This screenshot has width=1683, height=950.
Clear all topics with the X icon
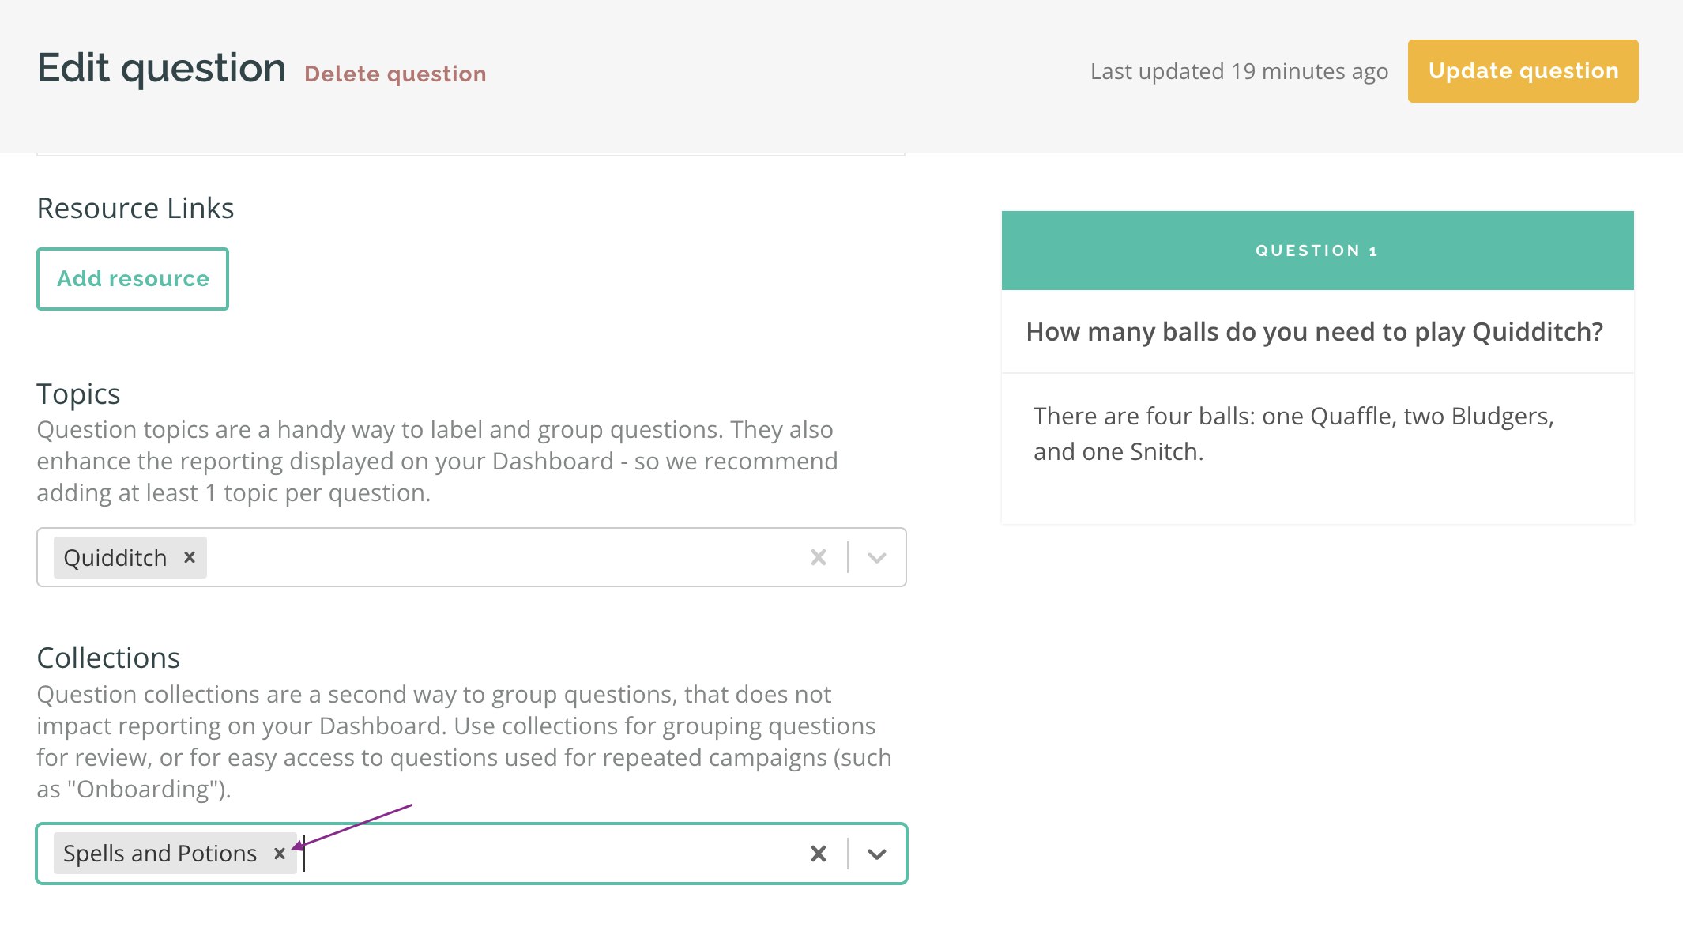coord(819,557)
